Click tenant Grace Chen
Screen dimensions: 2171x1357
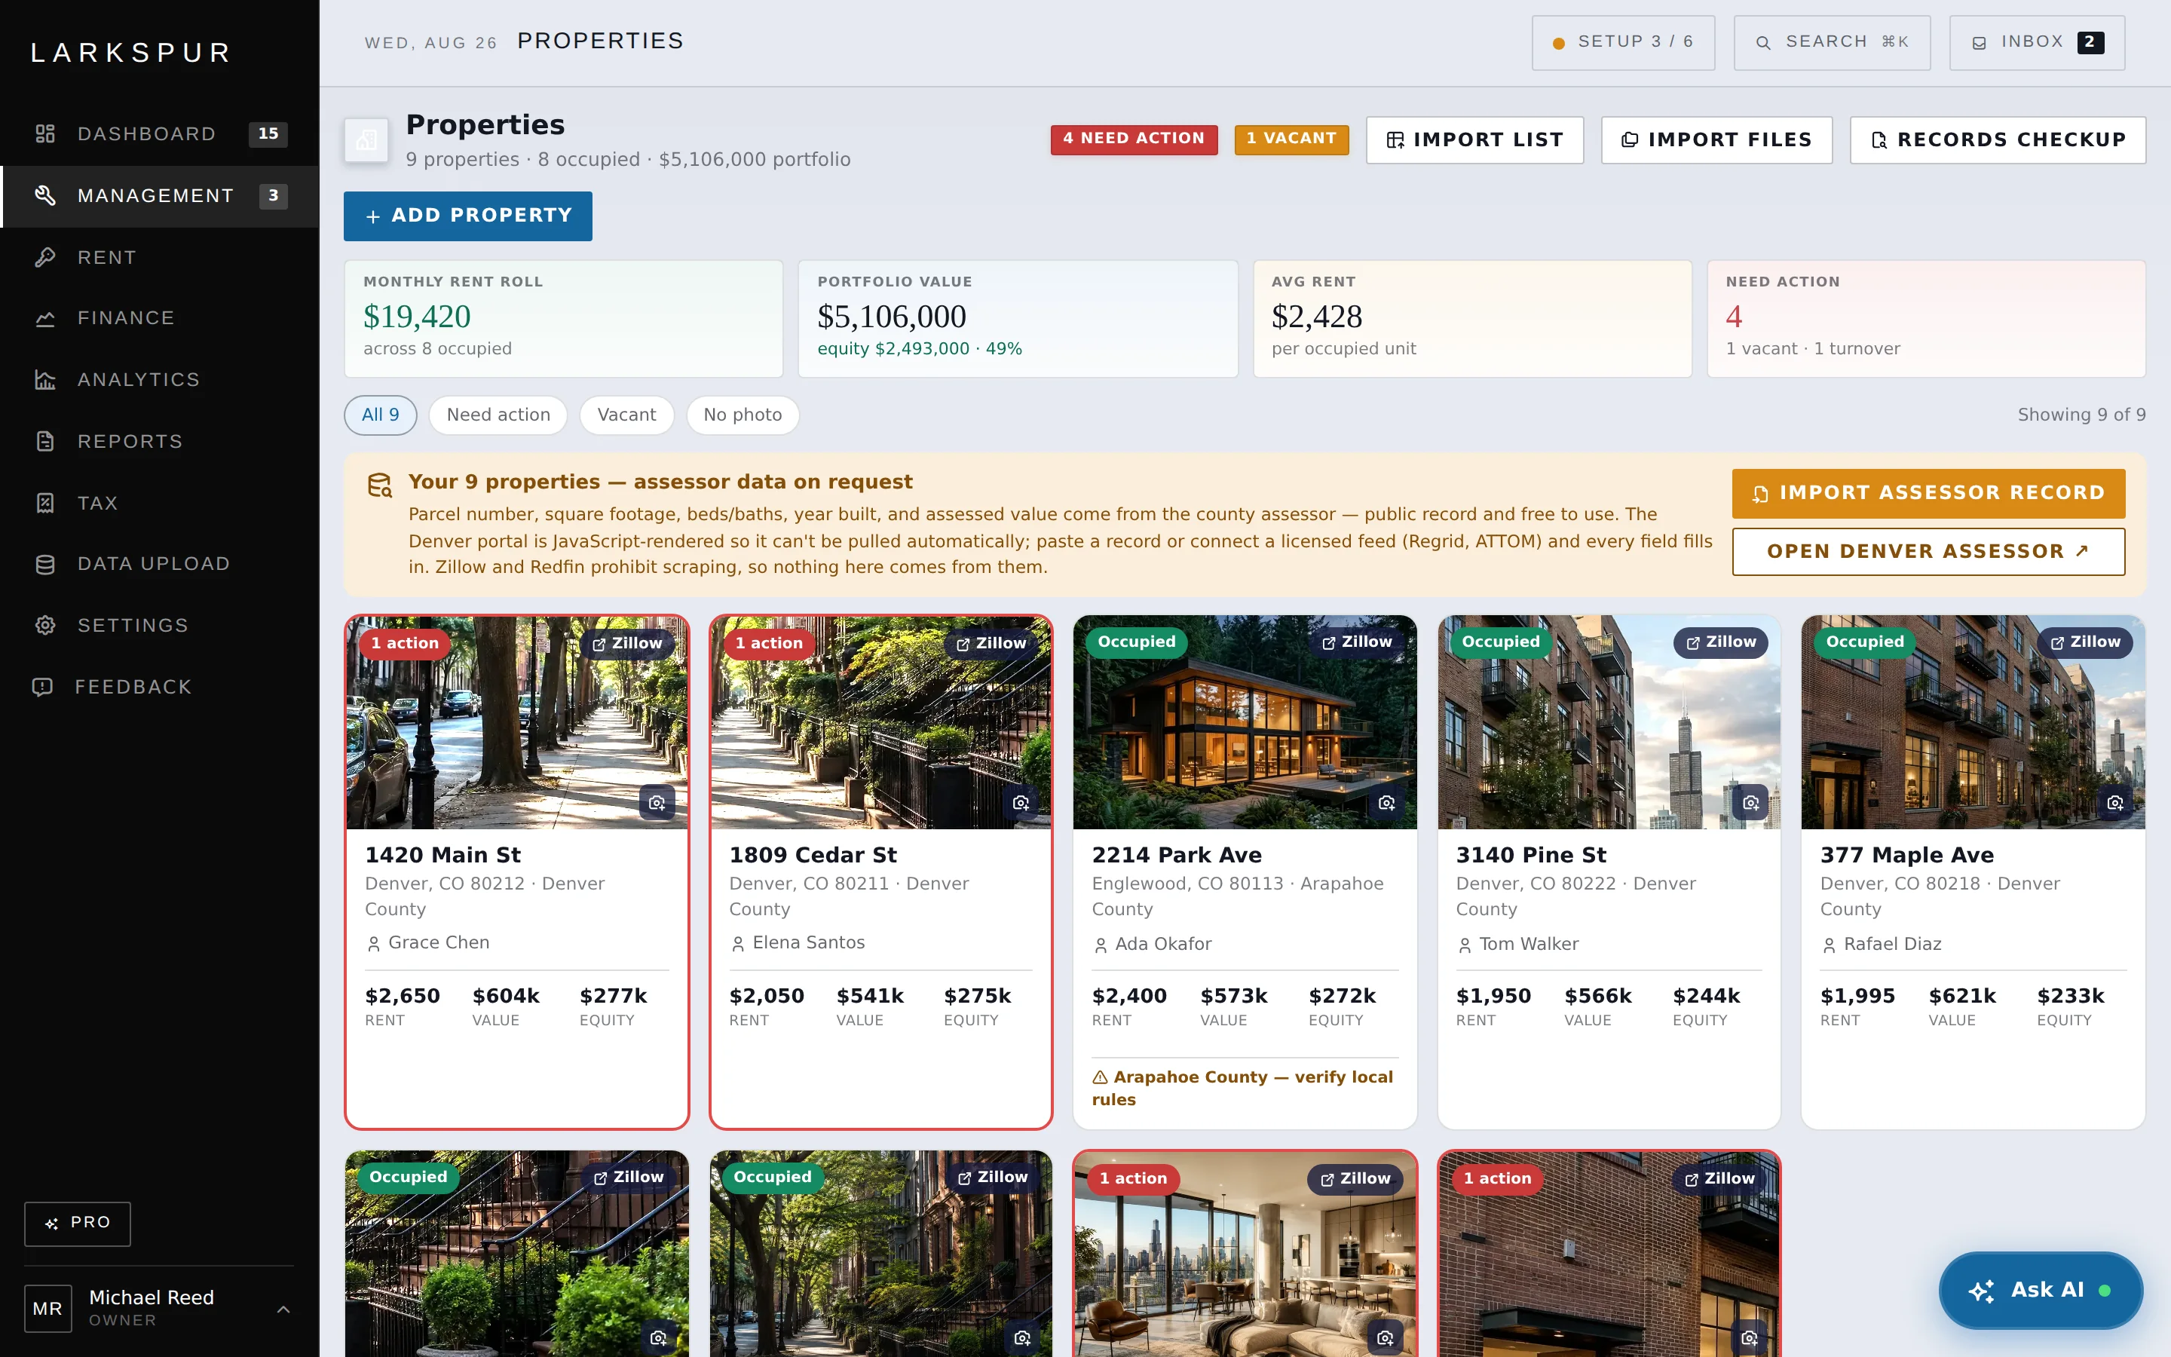click(428, 943)
